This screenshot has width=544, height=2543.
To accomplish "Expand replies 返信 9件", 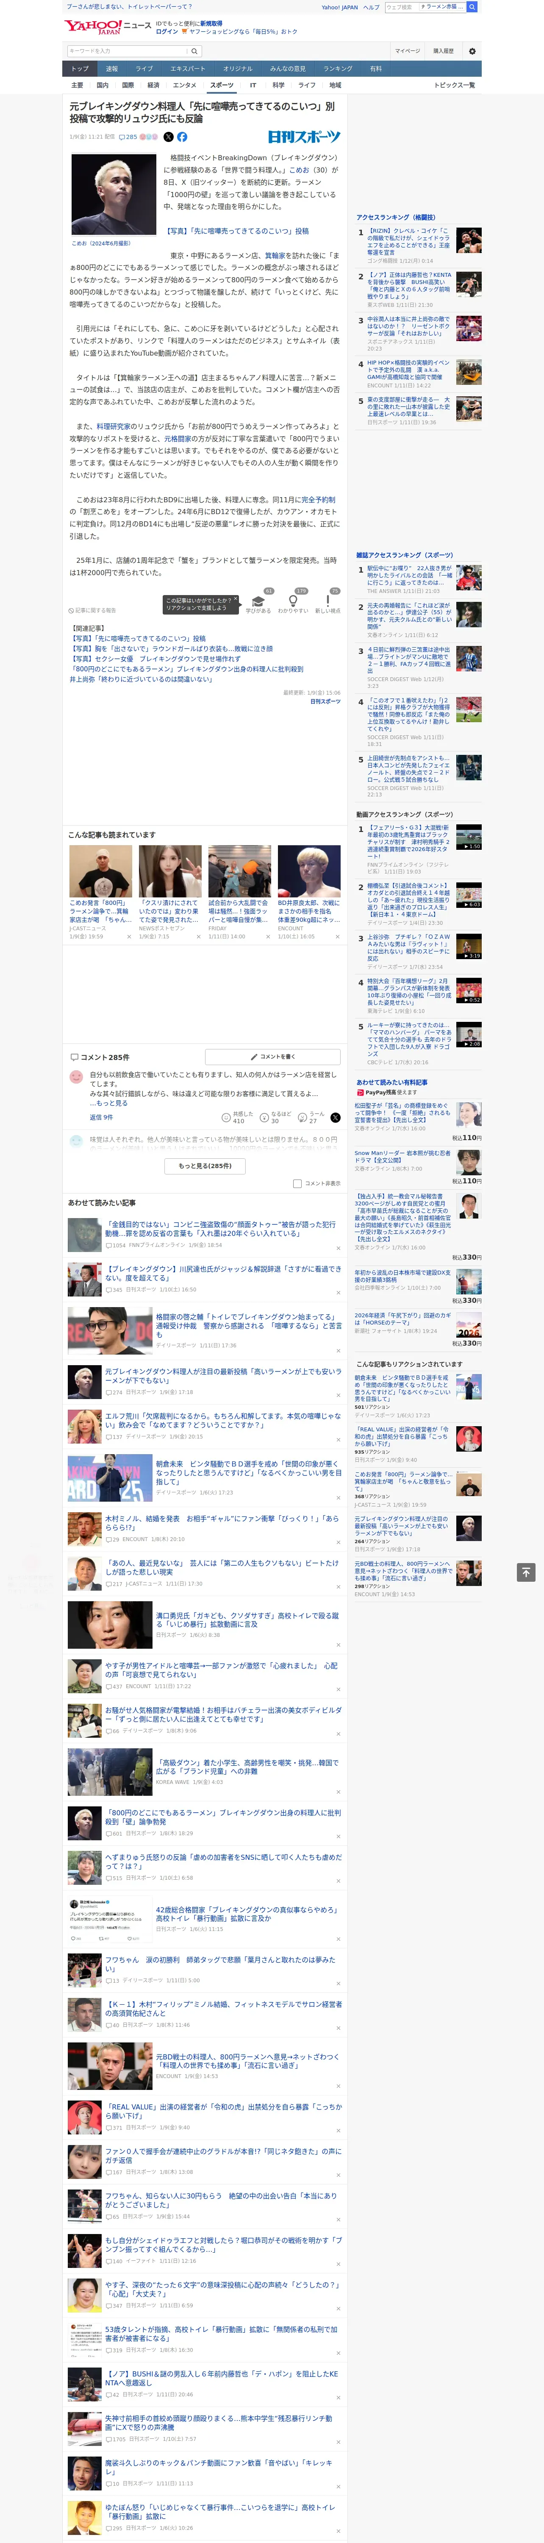I will tap(102, 1118).
